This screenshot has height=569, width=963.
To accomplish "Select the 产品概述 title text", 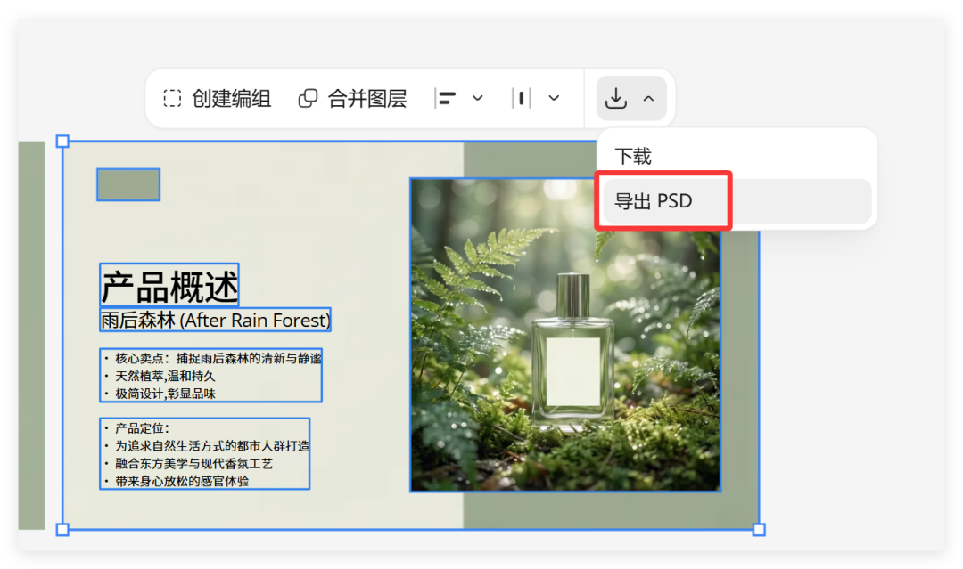I will point(169,285).
